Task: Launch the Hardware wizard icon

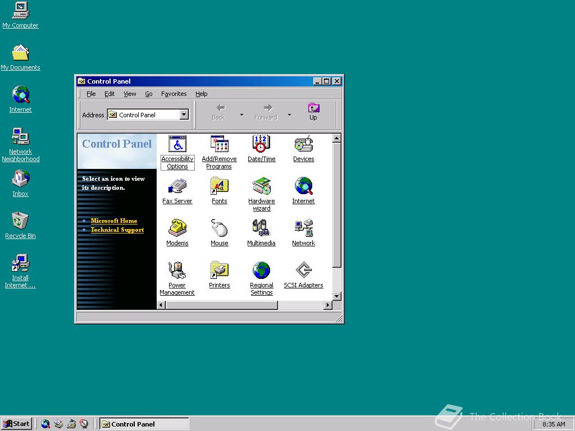Action: coord(261,187)
